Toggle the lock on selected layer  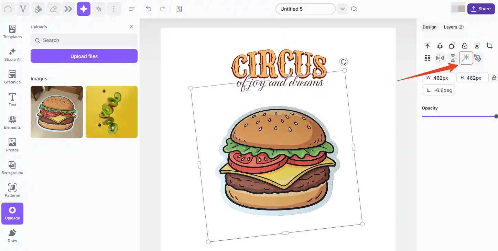pos(464,46)
